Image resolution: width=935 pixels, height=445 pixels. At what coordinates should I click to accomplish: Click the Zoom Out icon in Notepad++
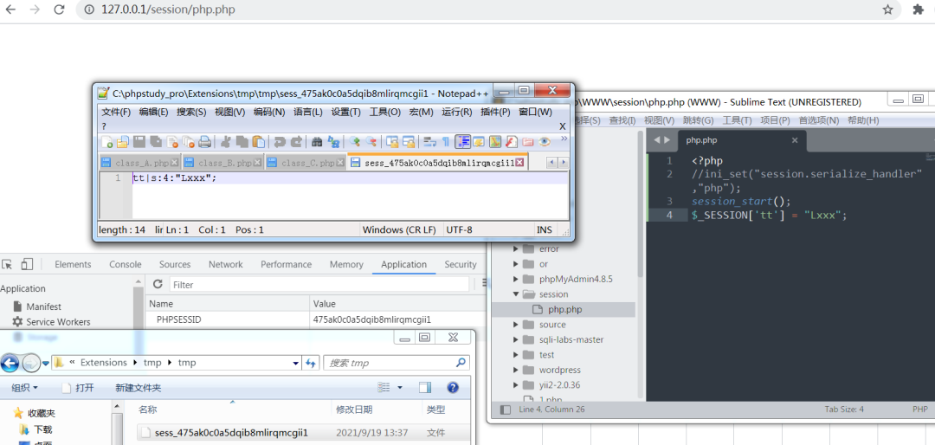click(371, 142)
